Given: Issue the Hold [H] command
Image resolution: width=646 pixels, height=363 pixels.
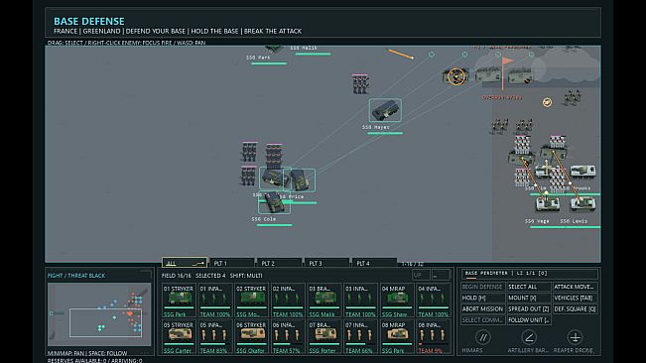Looking at the screenshot, I should (x=482, y=298).
